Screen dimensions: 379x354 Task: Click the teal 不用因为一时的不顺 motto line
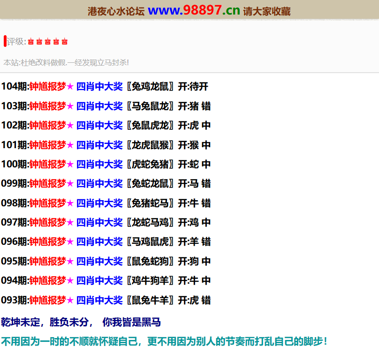(164, 341)
